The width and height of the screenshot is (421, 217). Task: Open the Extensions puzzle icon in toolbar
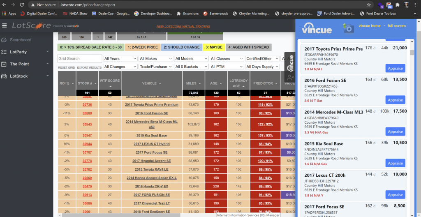pos(398,5)
